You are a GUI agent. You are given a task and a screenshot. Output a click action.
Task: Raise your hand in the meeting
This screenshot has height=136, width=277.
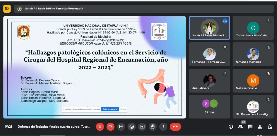click(x=153, y=127)
